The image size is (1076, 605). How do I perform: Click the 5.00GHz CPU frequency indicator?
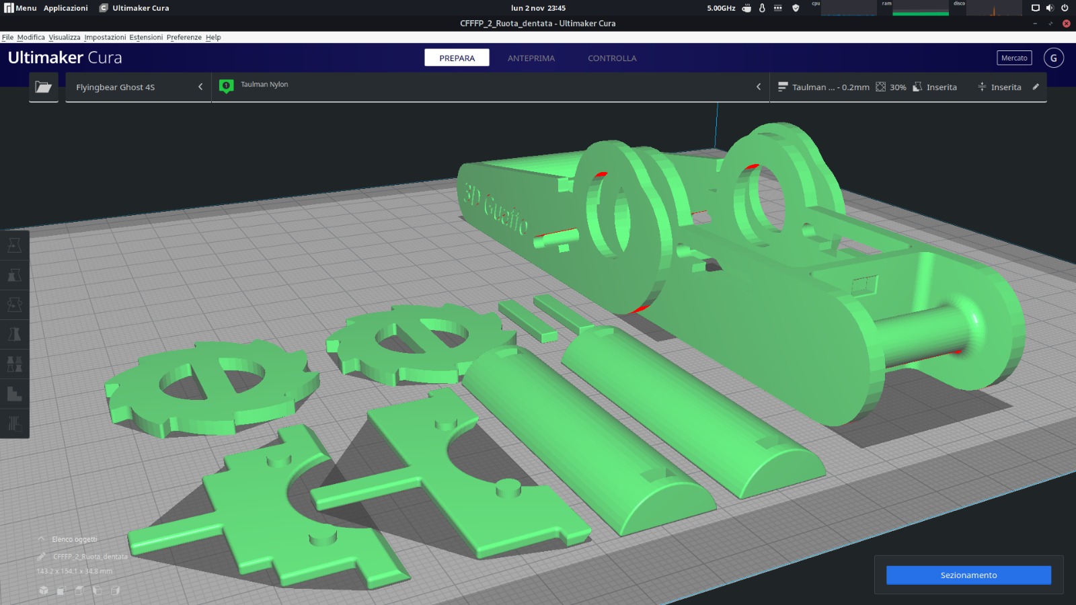721,8
